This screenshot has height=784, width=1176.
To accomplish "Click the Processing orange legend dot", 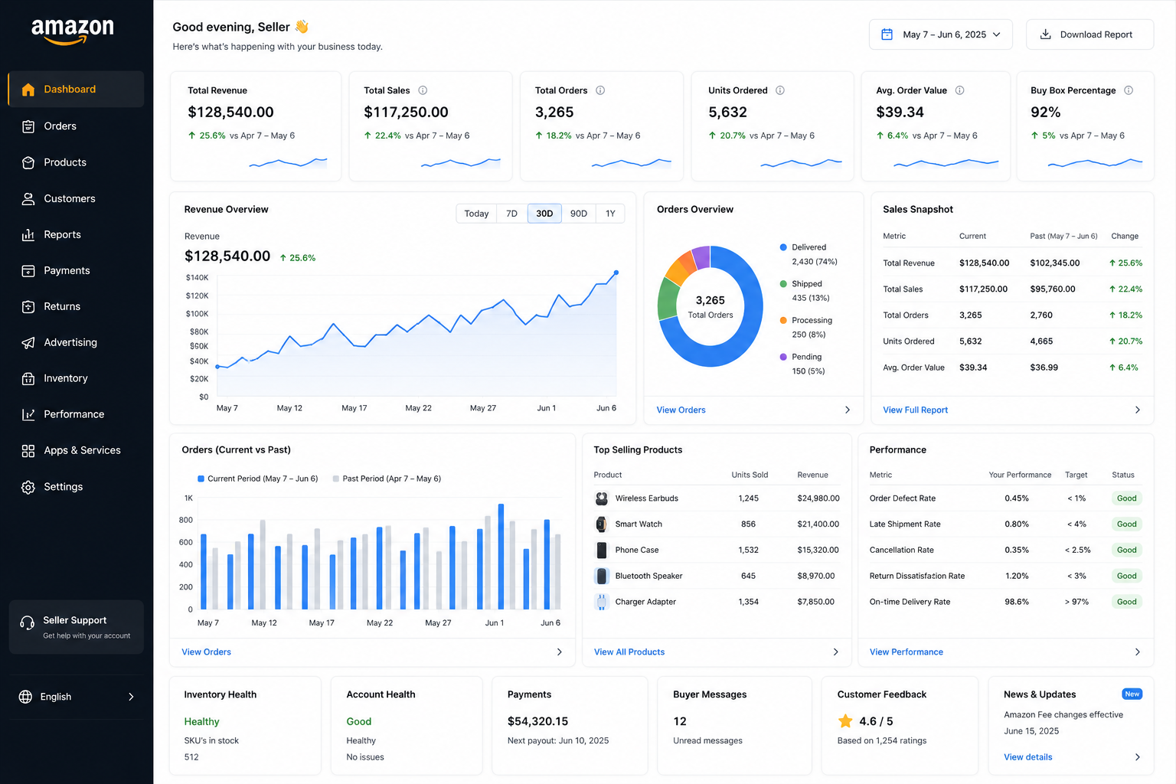I will click(x=783, y=320).
